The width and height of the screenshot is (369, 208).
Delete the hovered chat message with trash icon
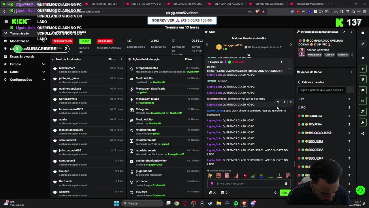coord(290,102)
